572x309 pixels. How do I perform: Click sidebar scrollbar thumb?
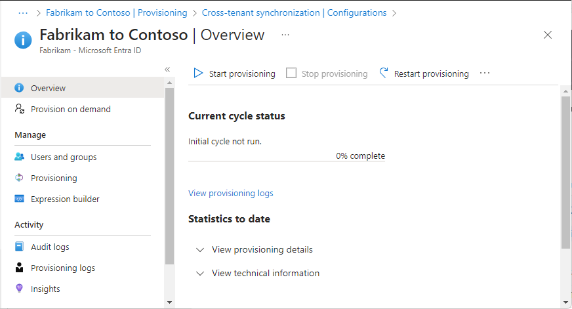169,176
